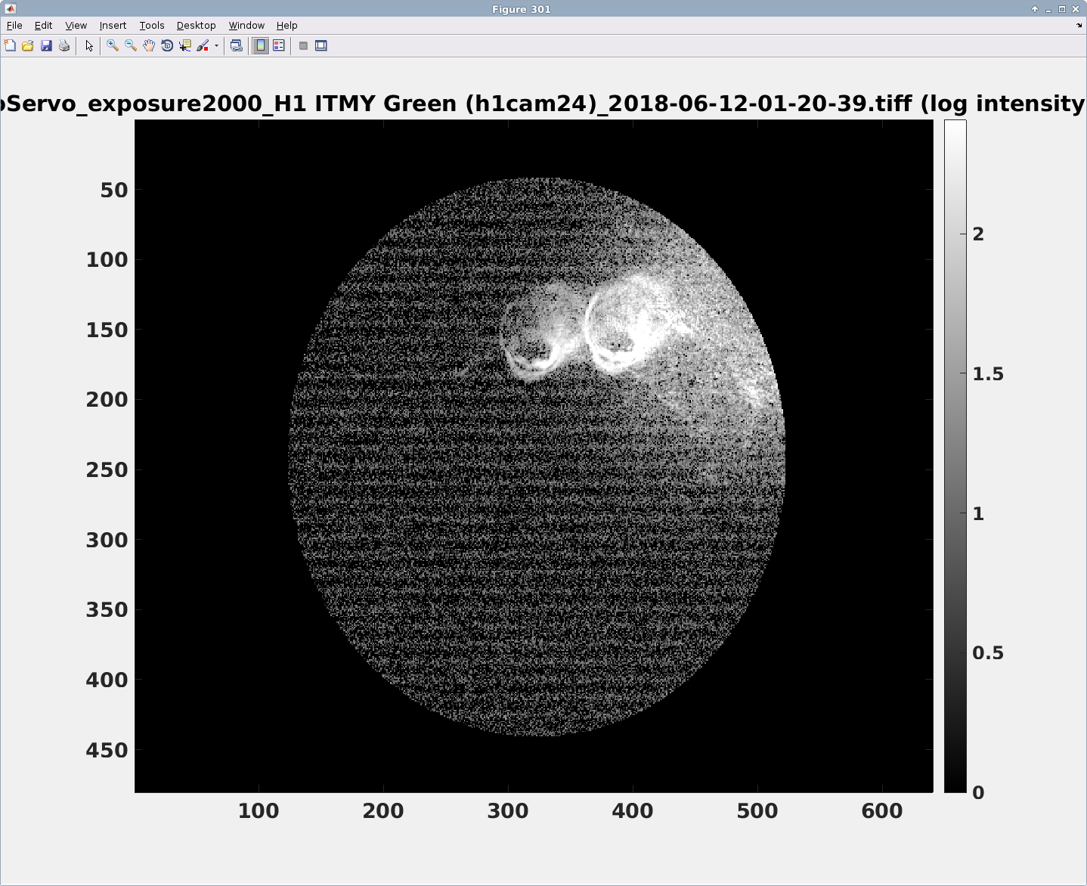
Task: Select the Edit Plot arrow tool
Action: (89, 46)
